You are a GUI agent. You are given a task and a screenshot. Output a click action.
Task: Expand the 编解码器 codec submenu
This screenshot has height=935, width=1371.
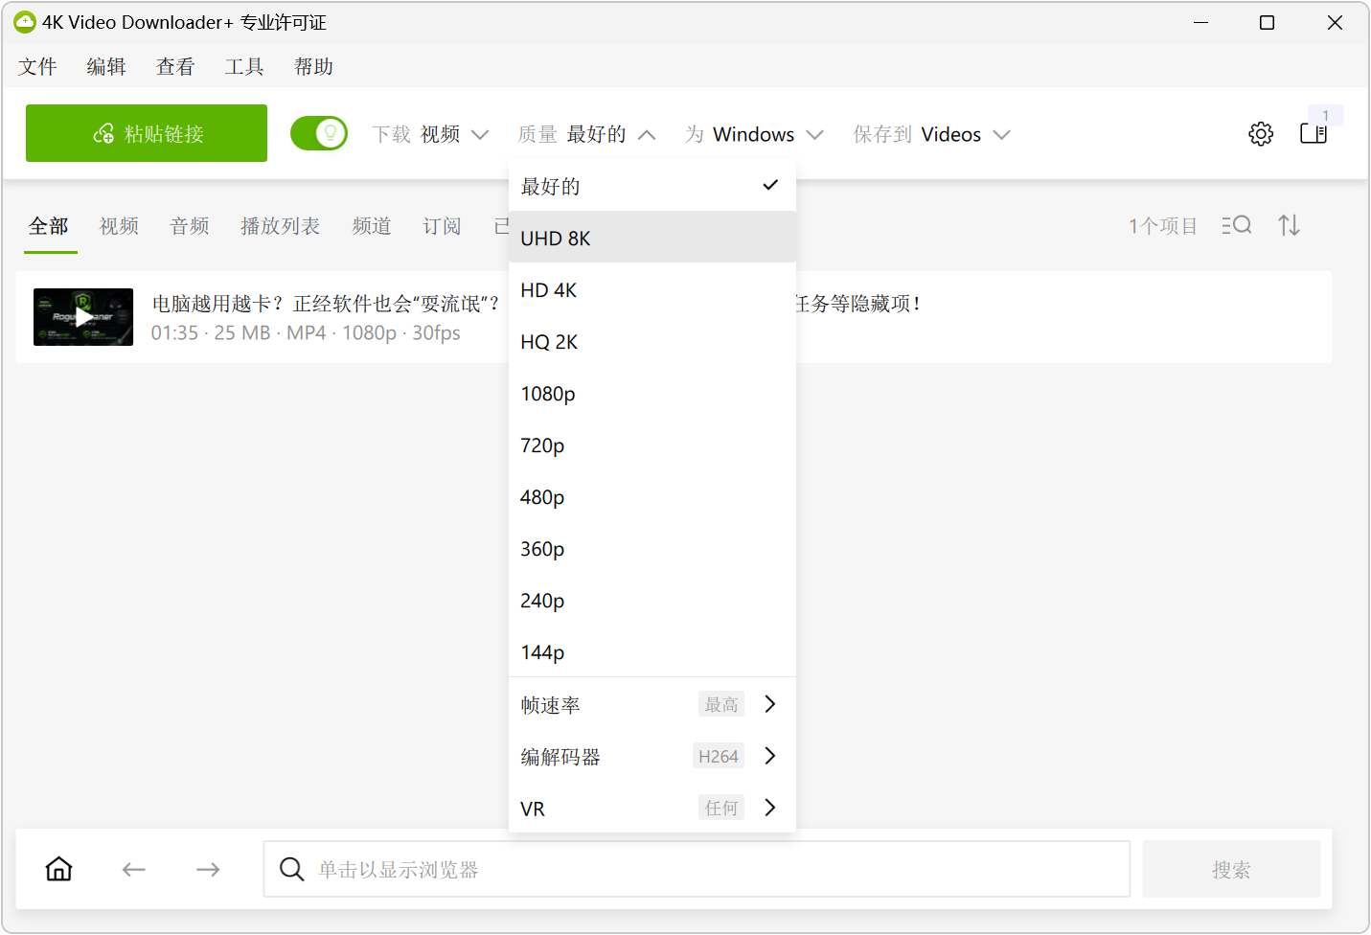coord(652,756)
